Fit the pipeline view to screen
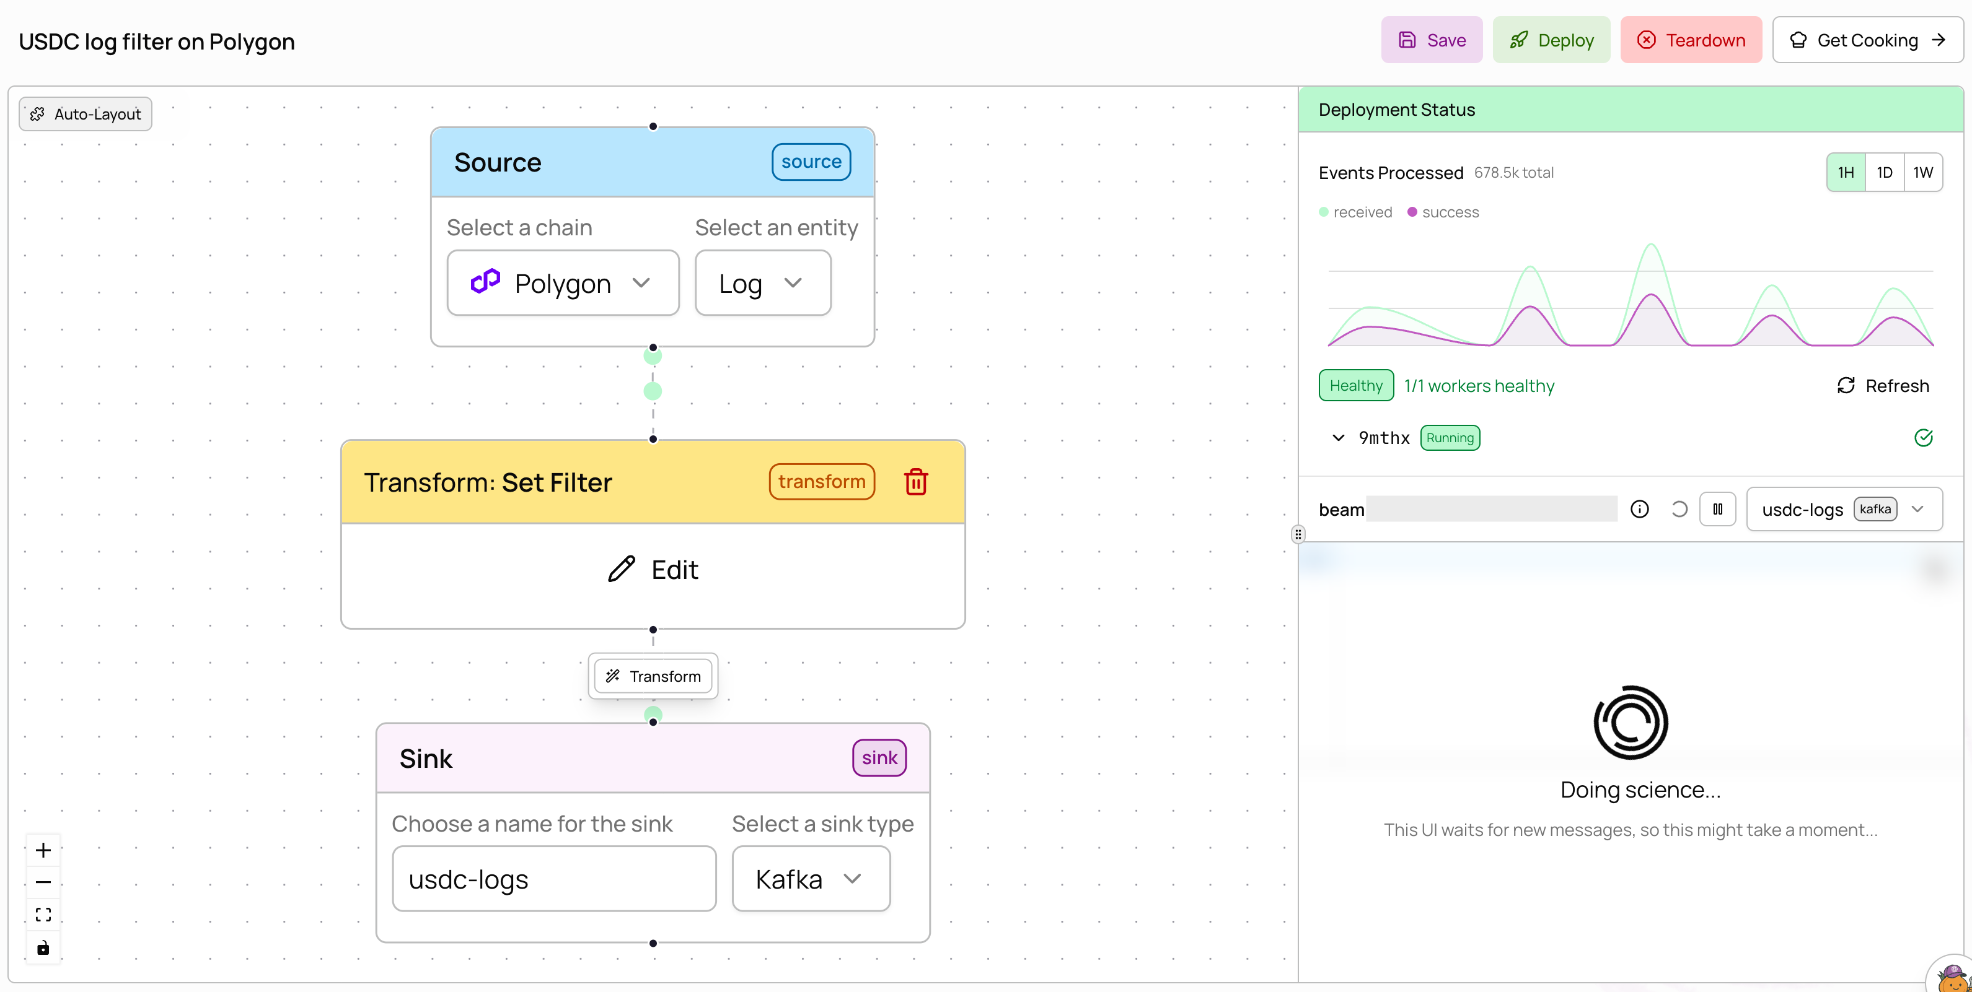1972x992 pixels. point(43,914)
